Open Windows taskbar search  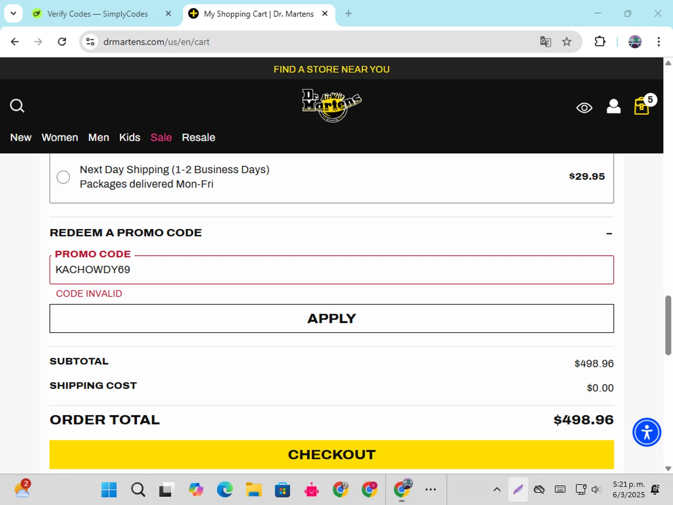tap(138, 490)
